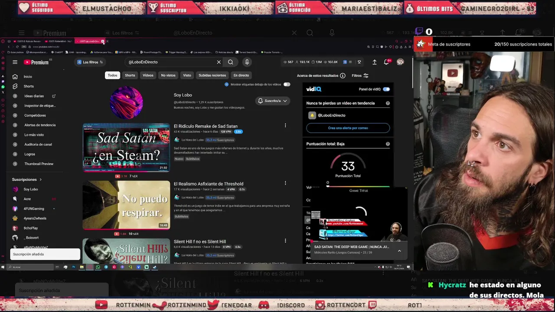Expand the Sad Satan miniplayer chevron
The height and width of the screenshot is (312, 555).
tap(399, 250)
